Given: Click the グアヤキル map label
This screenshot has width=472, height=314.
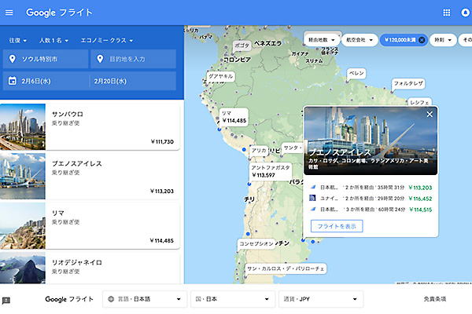Looking at the screenshot, I should click(x=220, y=76).
